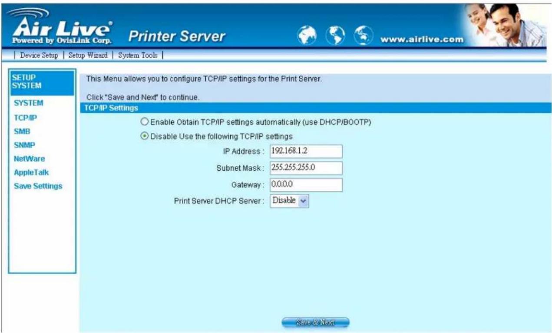Viewport: 552px width, 333px height.
Task: Open the SMB sidebar section
Action: (x=22, y=131)
